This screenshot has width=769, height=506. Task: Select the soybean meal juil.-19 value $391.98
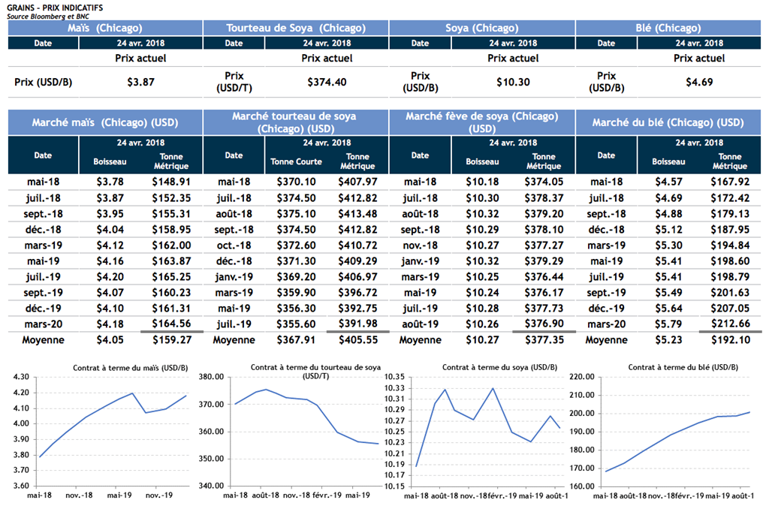point(357,324)
